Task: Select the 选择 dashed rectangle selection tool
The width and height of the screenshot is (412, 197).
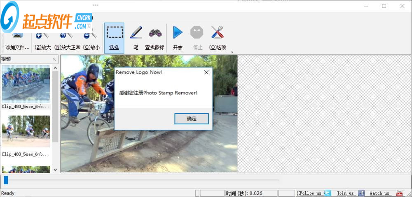Action: (x=114, y=38)
